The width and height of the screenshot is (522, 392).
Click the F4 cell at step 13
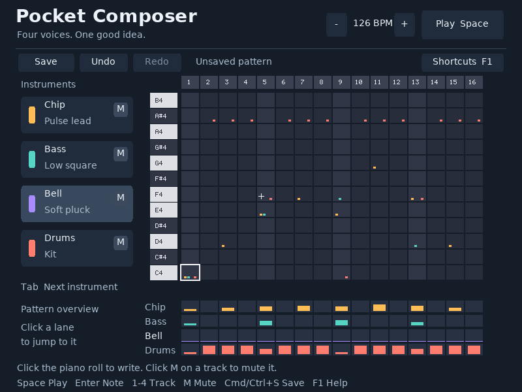point(417,194)
